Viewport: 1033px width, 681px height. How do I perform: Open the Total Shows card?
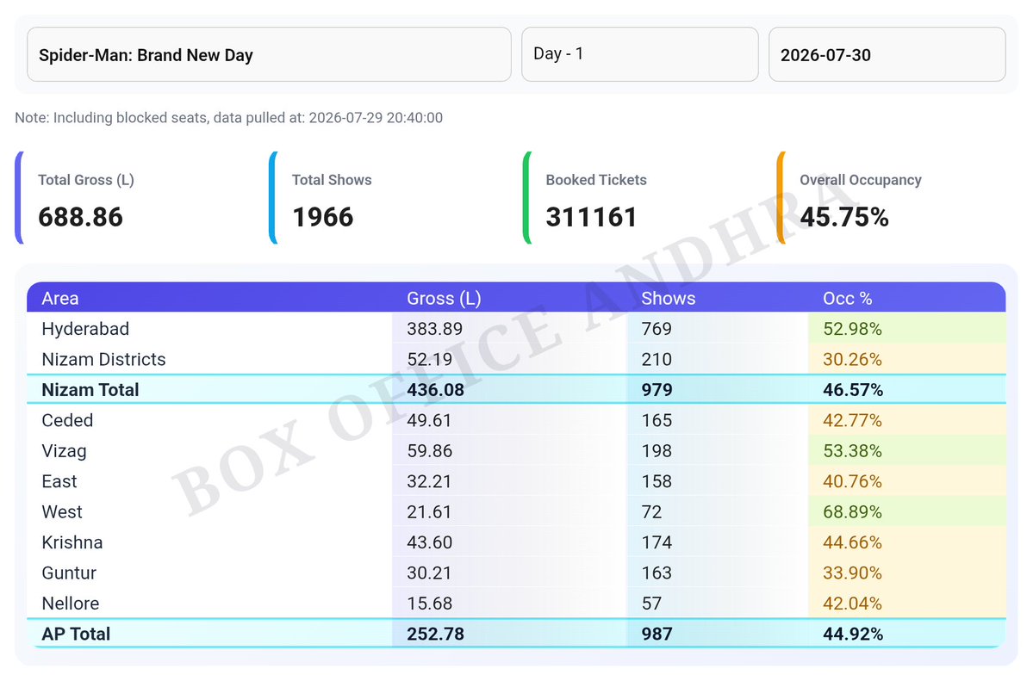[x=390, y=197]
